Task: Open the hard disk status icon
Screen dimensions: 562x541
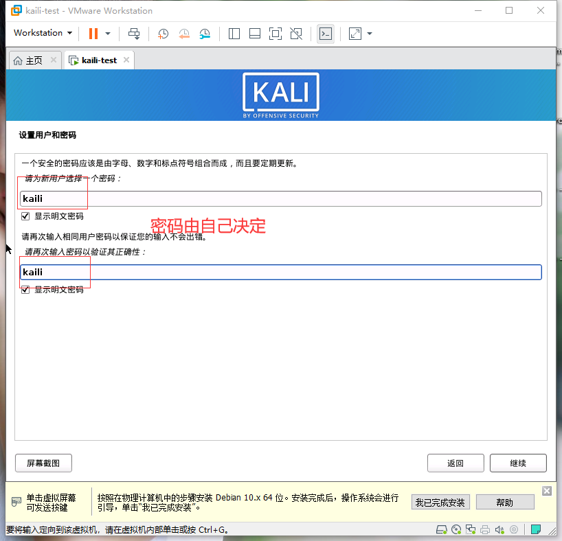Action: pyautogui.click(x=442, y=529)
